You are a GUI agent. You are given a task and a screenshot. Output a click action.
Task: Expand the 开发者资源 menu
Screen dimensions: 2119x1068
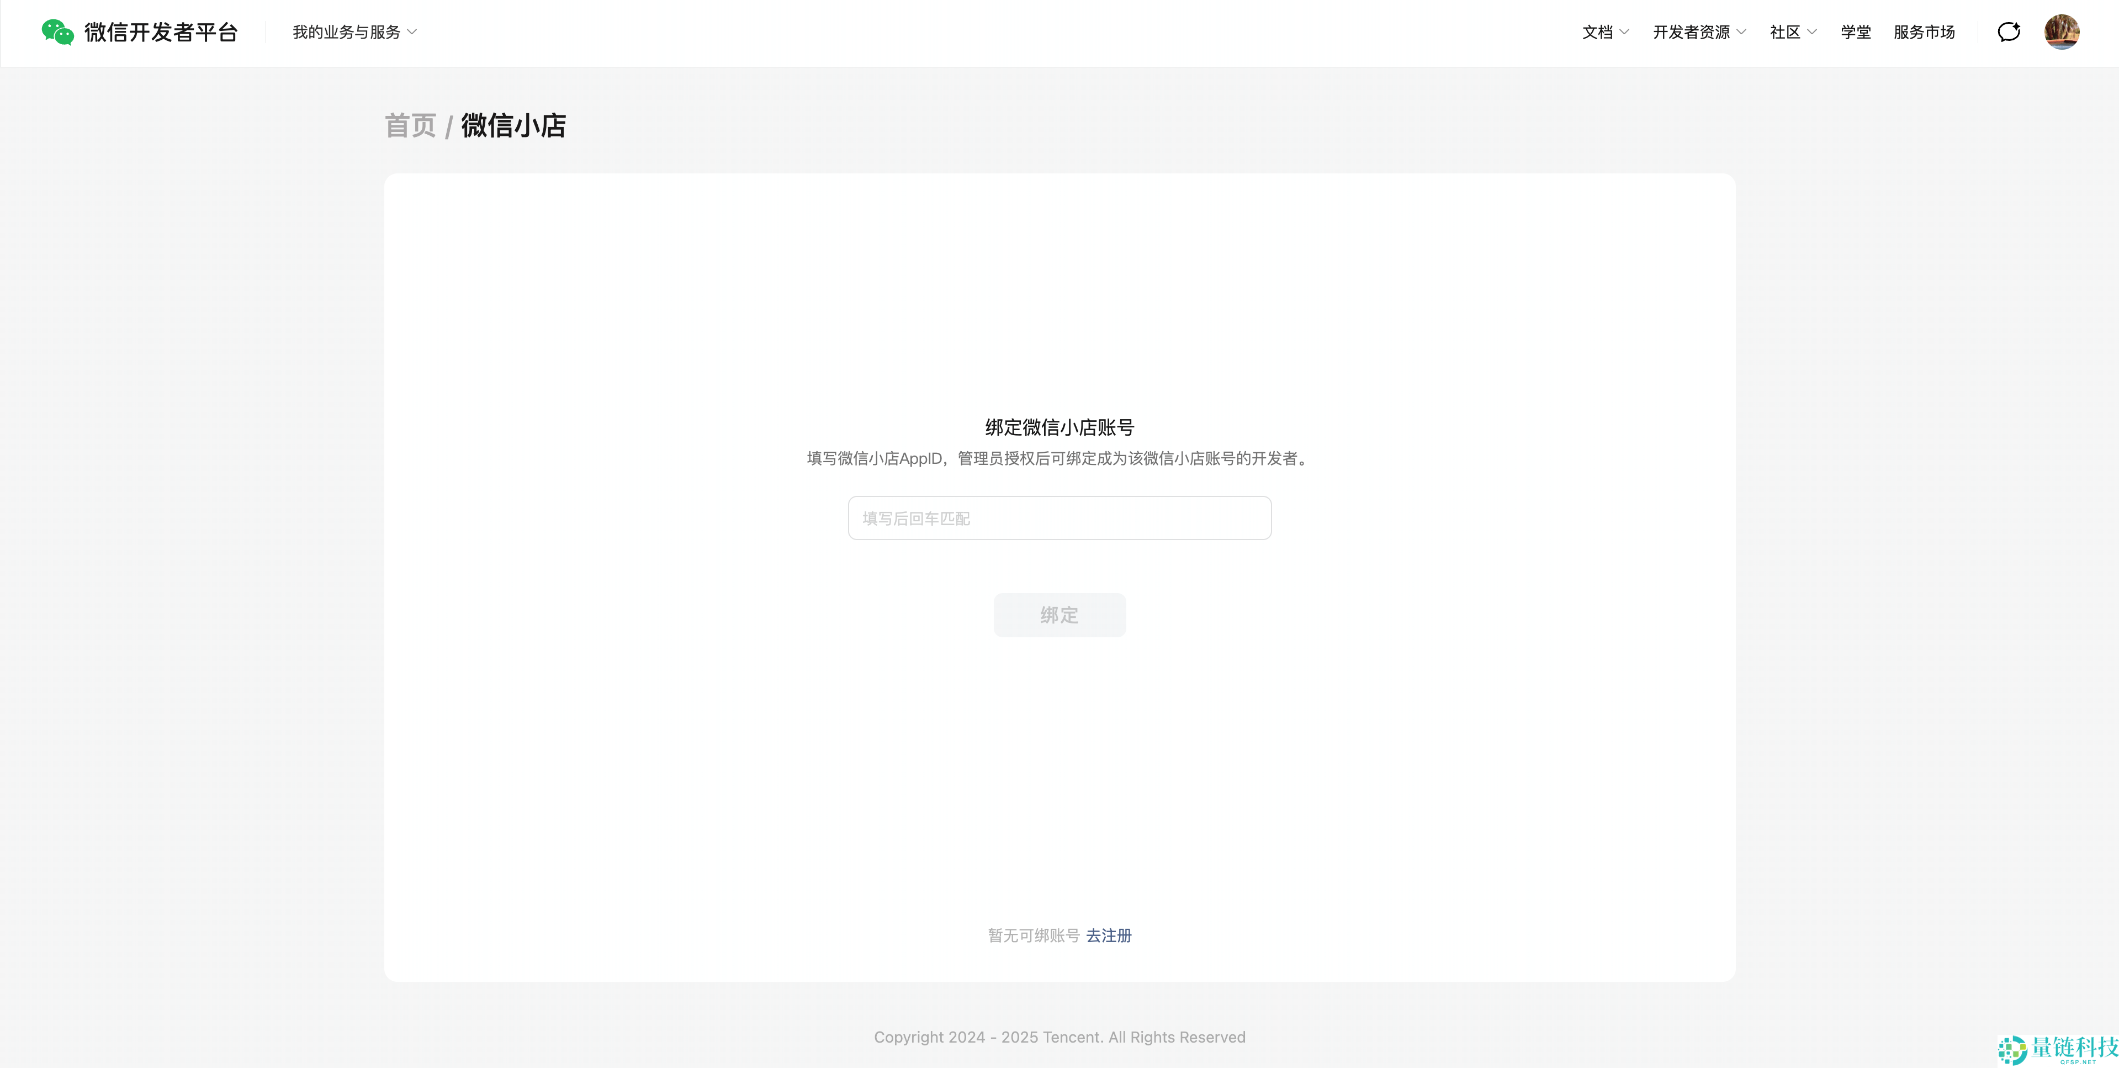pos(1699,32)
